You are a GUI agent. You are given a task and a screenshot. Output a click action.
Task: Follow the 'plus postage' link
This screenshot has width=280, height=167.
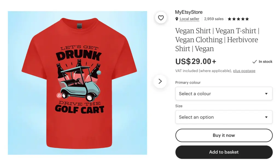pos(244,71)
